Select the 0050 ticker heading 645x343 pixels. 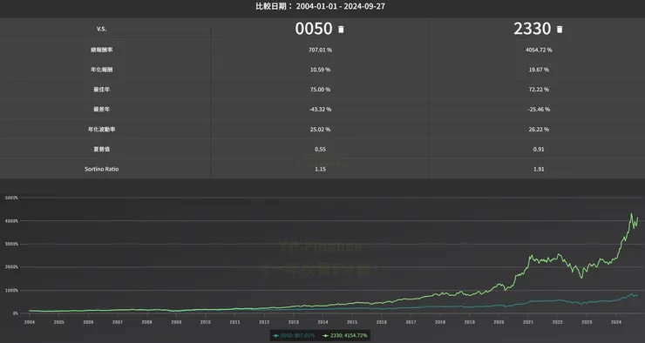pos(314,29)
